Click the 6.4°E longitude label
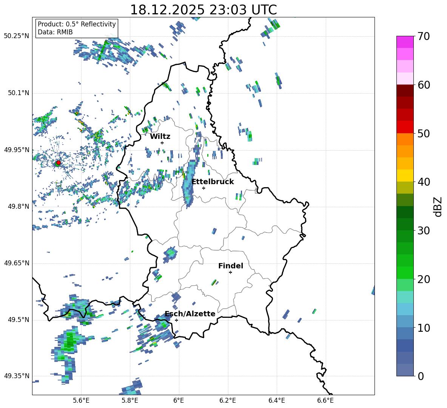This screenshot has width=447, height=408. pos(276,400)
